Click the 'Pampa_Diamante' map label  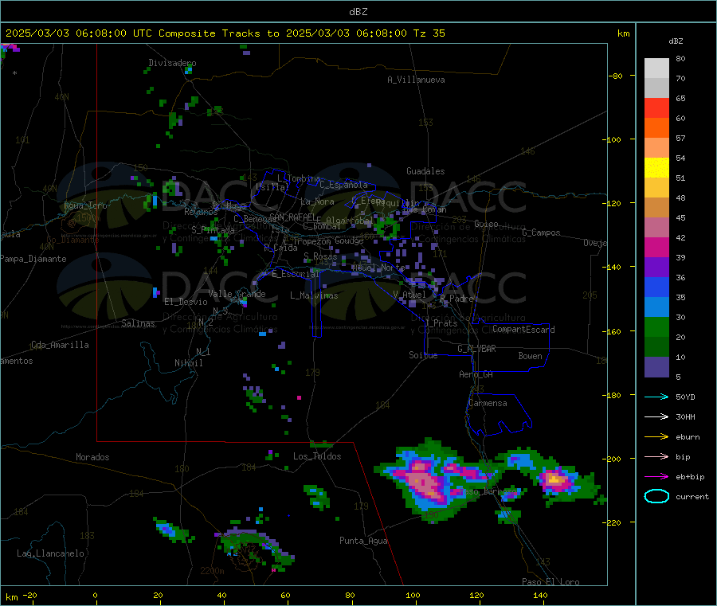tap(33, 259)
